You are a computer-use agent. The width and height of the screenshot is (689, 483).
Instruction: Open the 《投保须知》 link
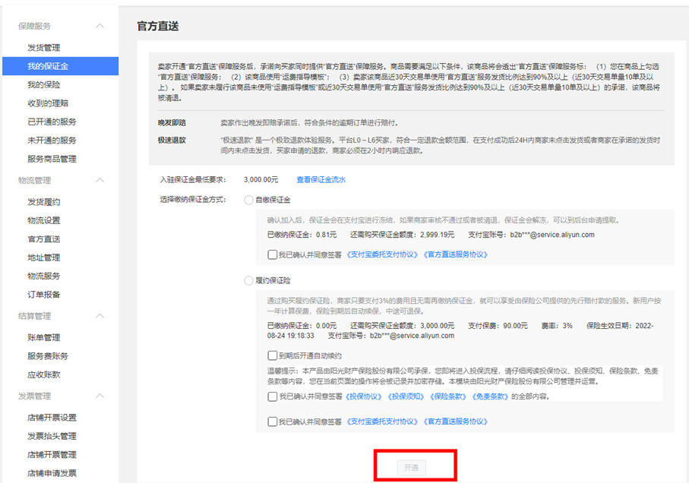point(406,396)
